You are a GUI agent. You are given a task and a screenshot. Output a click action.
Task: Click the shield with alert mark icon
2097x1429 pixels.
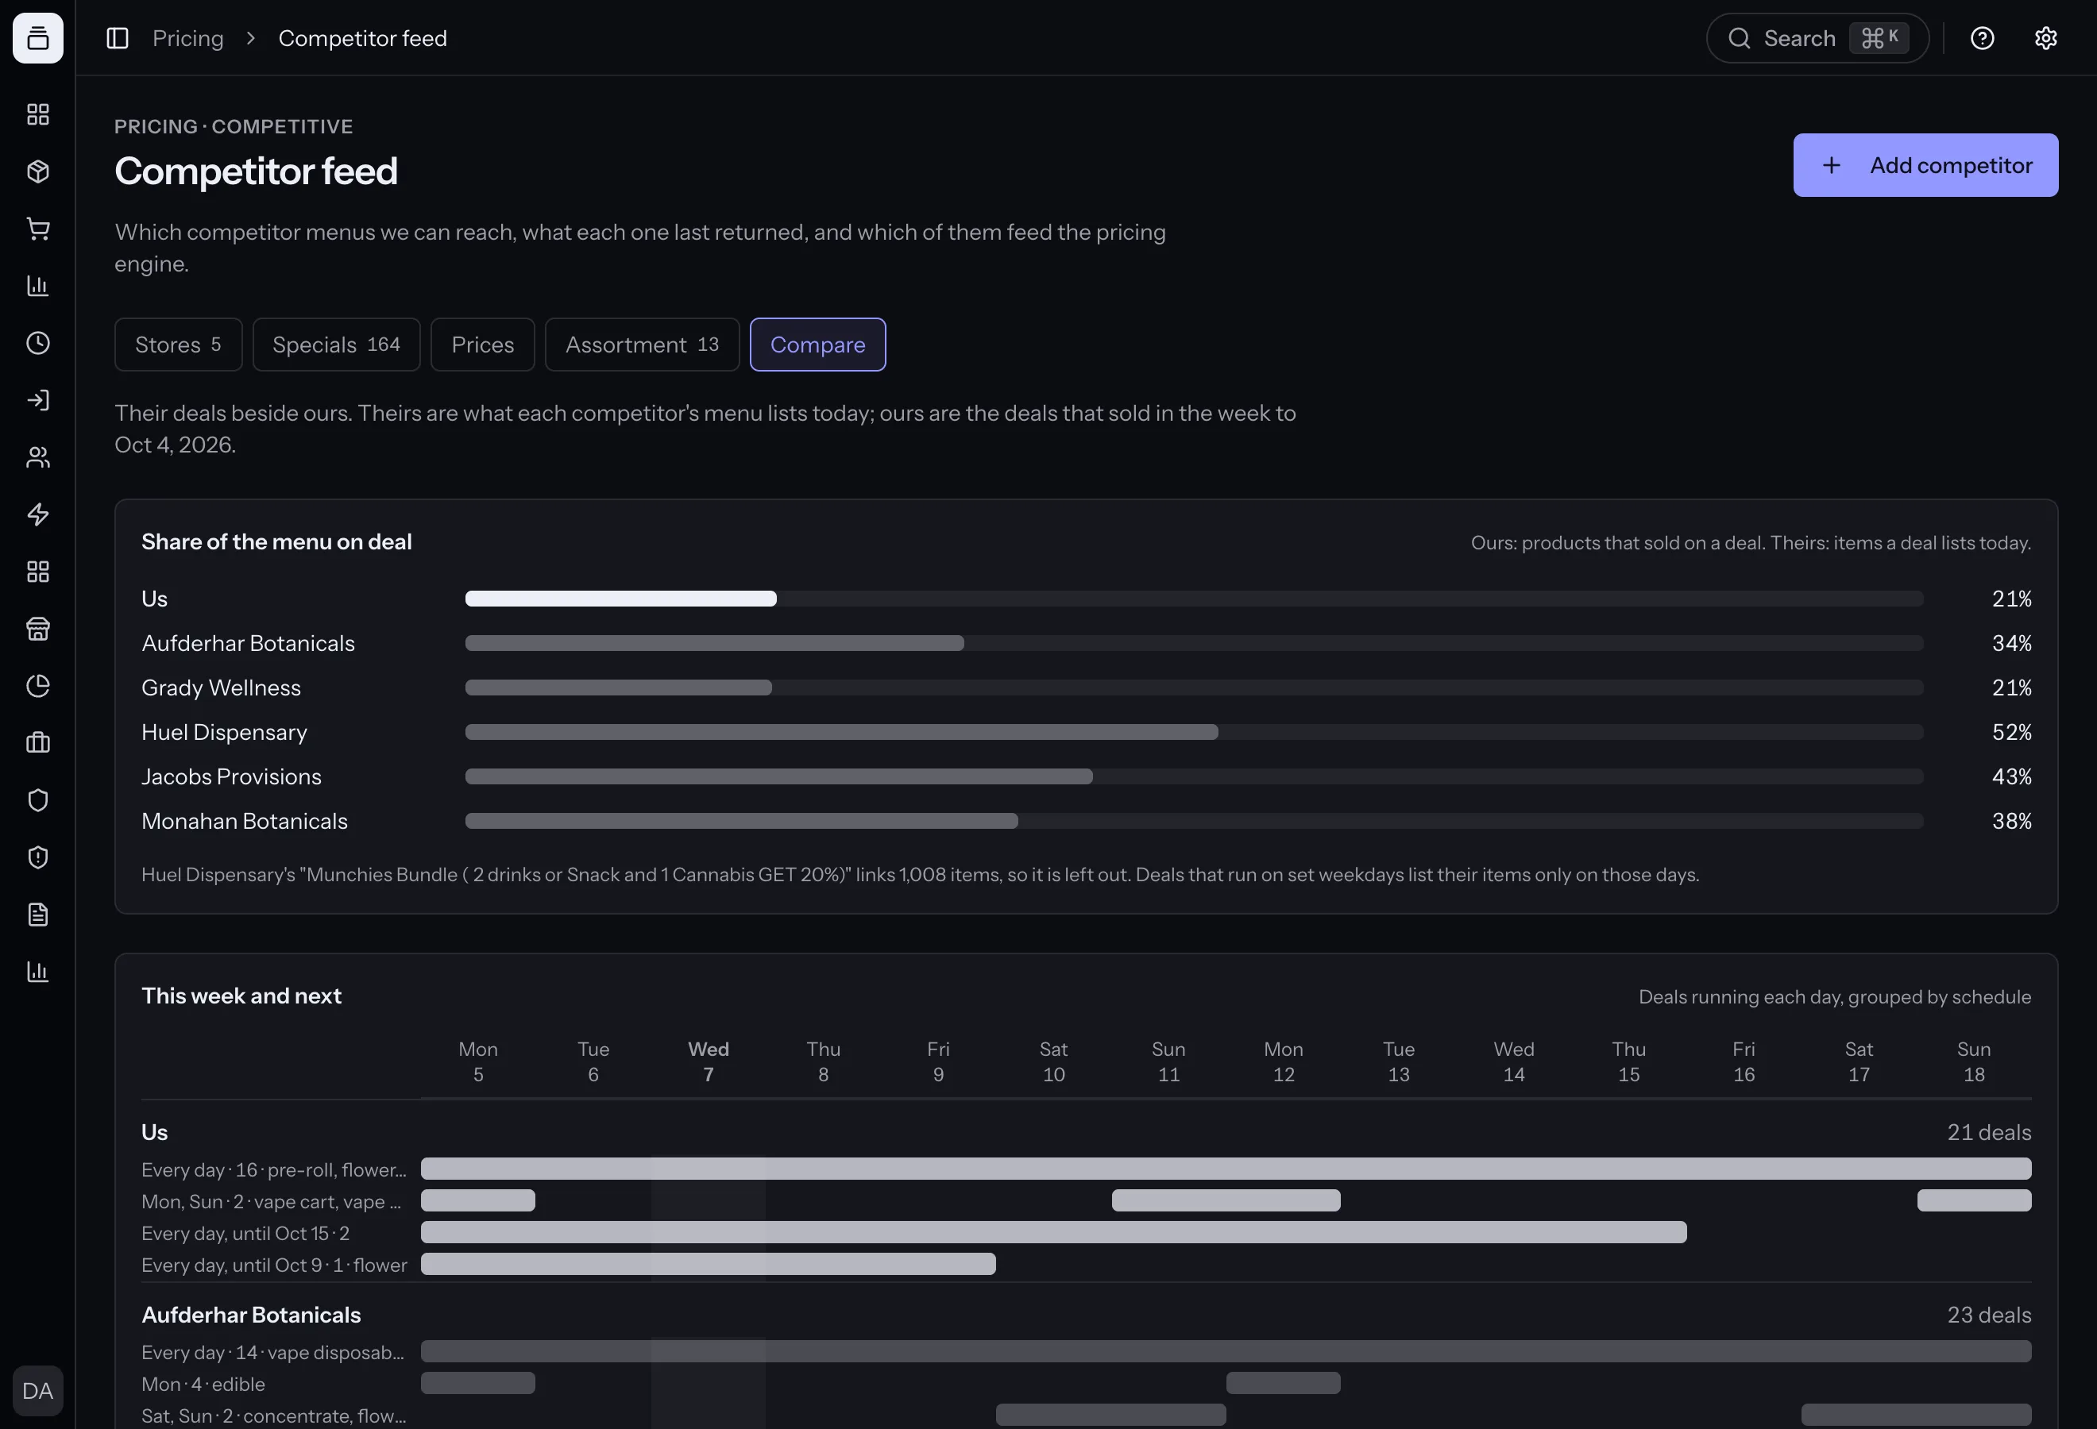pos(38,857)
